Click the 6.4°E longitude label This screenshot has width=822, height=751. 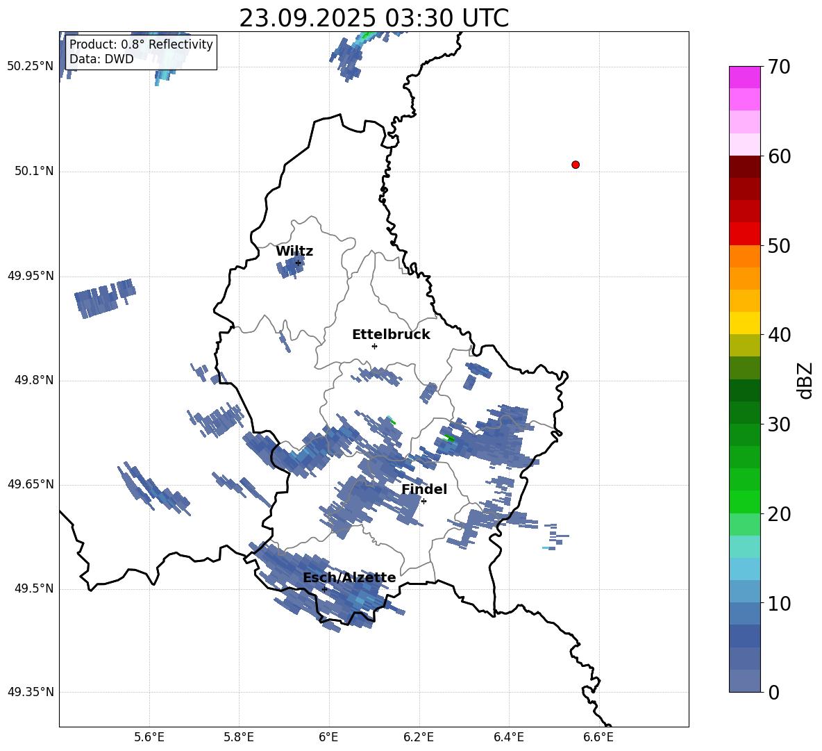[x=508, y=737]
